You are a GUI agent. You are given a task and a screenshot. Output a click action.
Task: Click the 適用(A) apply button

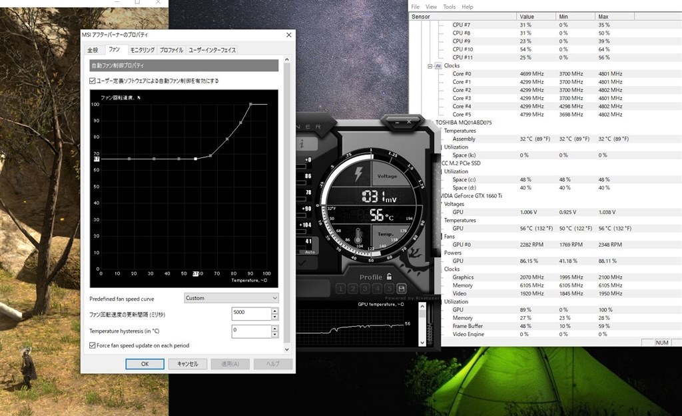[230, 364]
